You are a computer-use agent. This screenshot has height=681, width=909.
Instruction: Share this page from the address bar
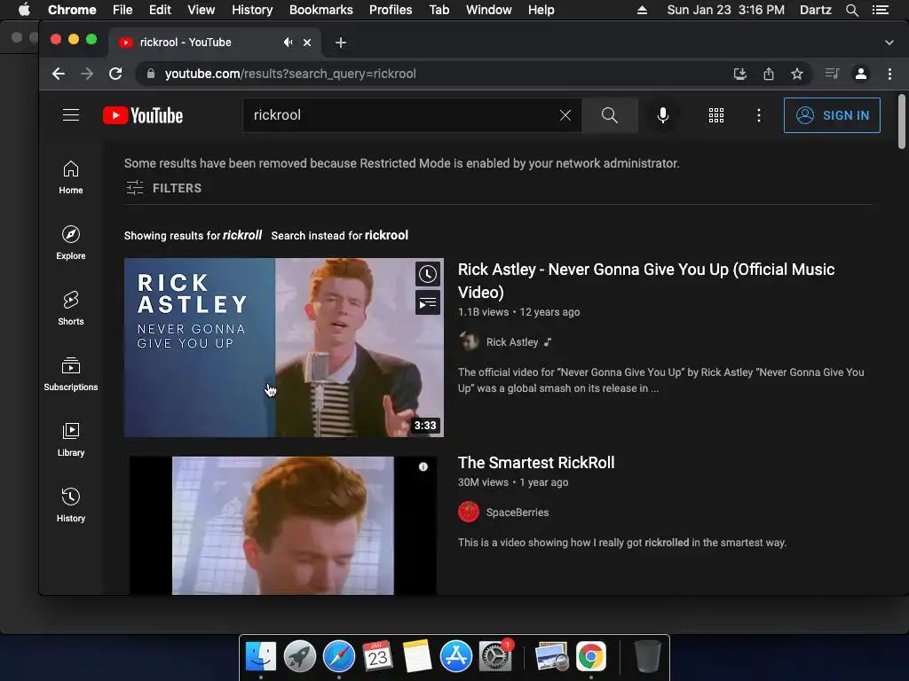click(769, 74)
